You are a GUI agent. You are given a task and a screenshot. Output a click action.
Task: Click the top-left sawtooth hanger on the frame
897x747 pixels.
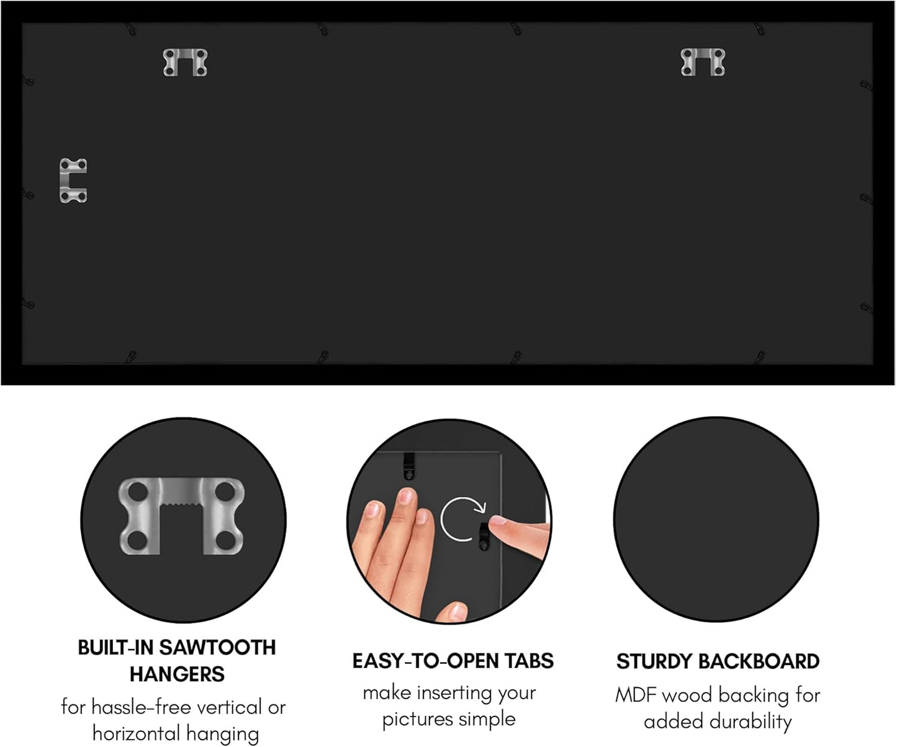click(185, 63)
